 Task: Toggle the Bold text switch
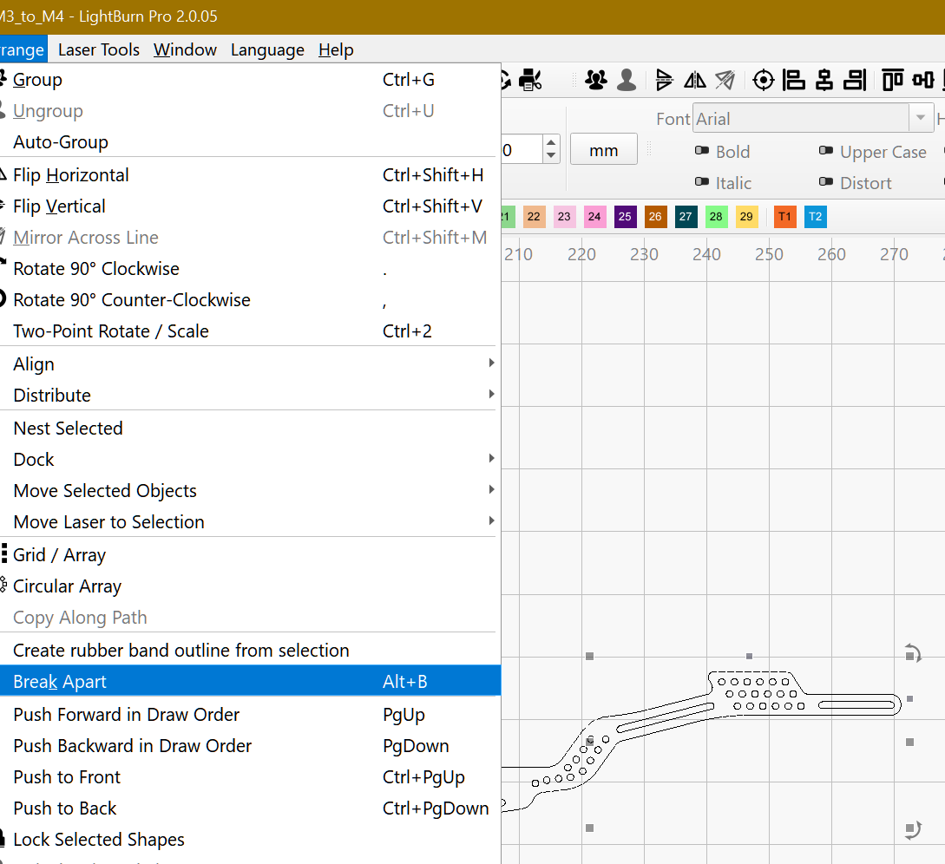pos(702,152)
